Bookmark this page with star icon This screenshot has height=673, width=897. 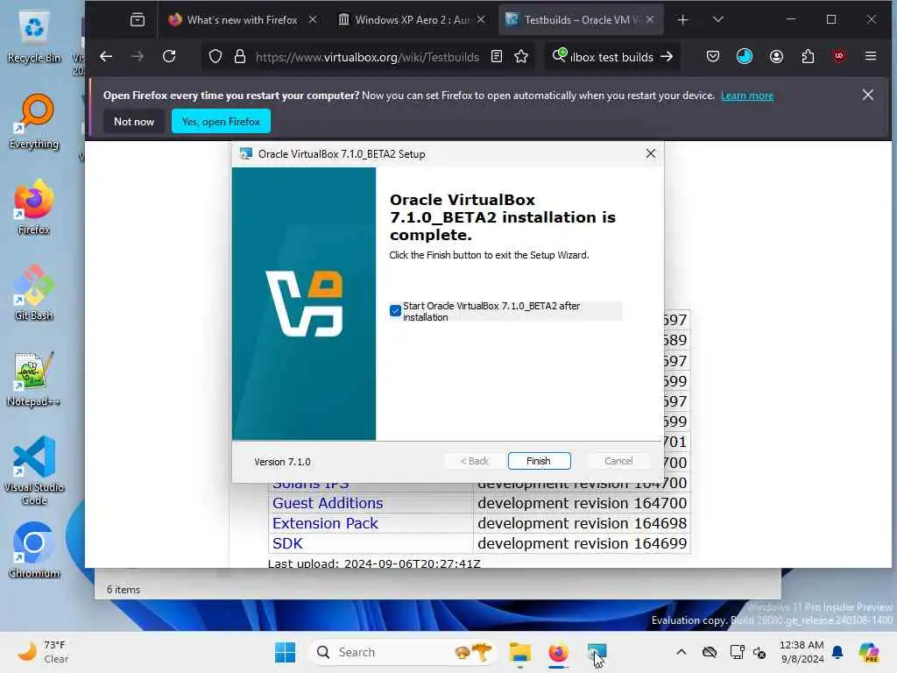click(x=521, y=57)
